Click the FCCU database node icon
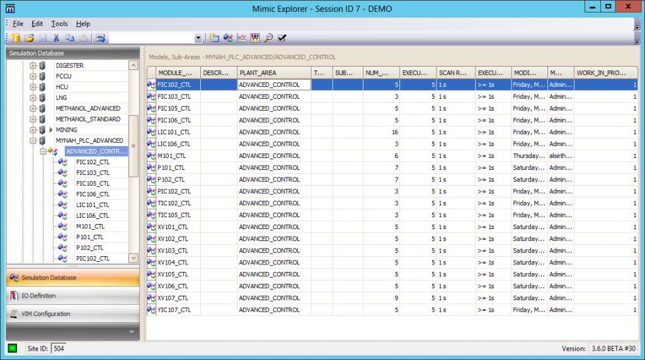This screenshot has width=645, height=360. click(42, 76)
